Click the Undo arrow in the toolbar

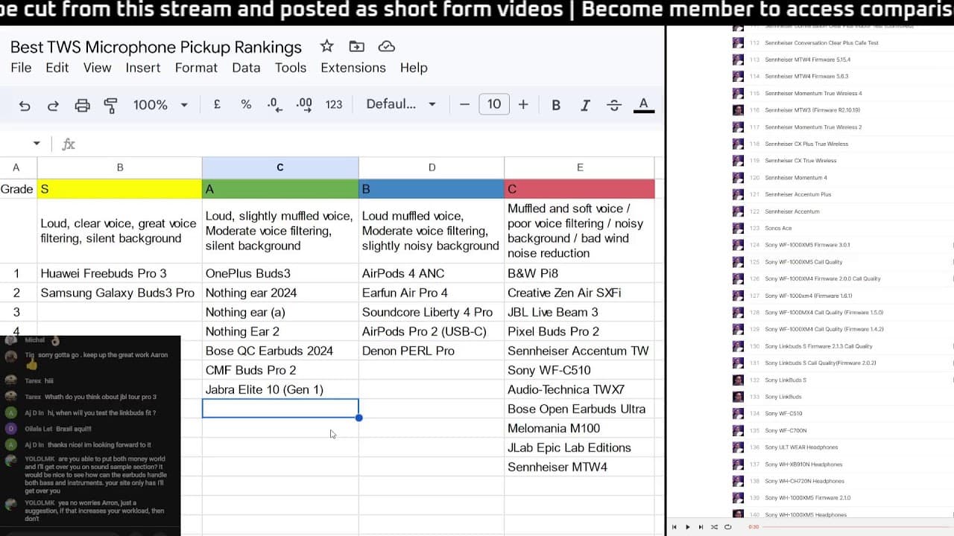(25, 105)
